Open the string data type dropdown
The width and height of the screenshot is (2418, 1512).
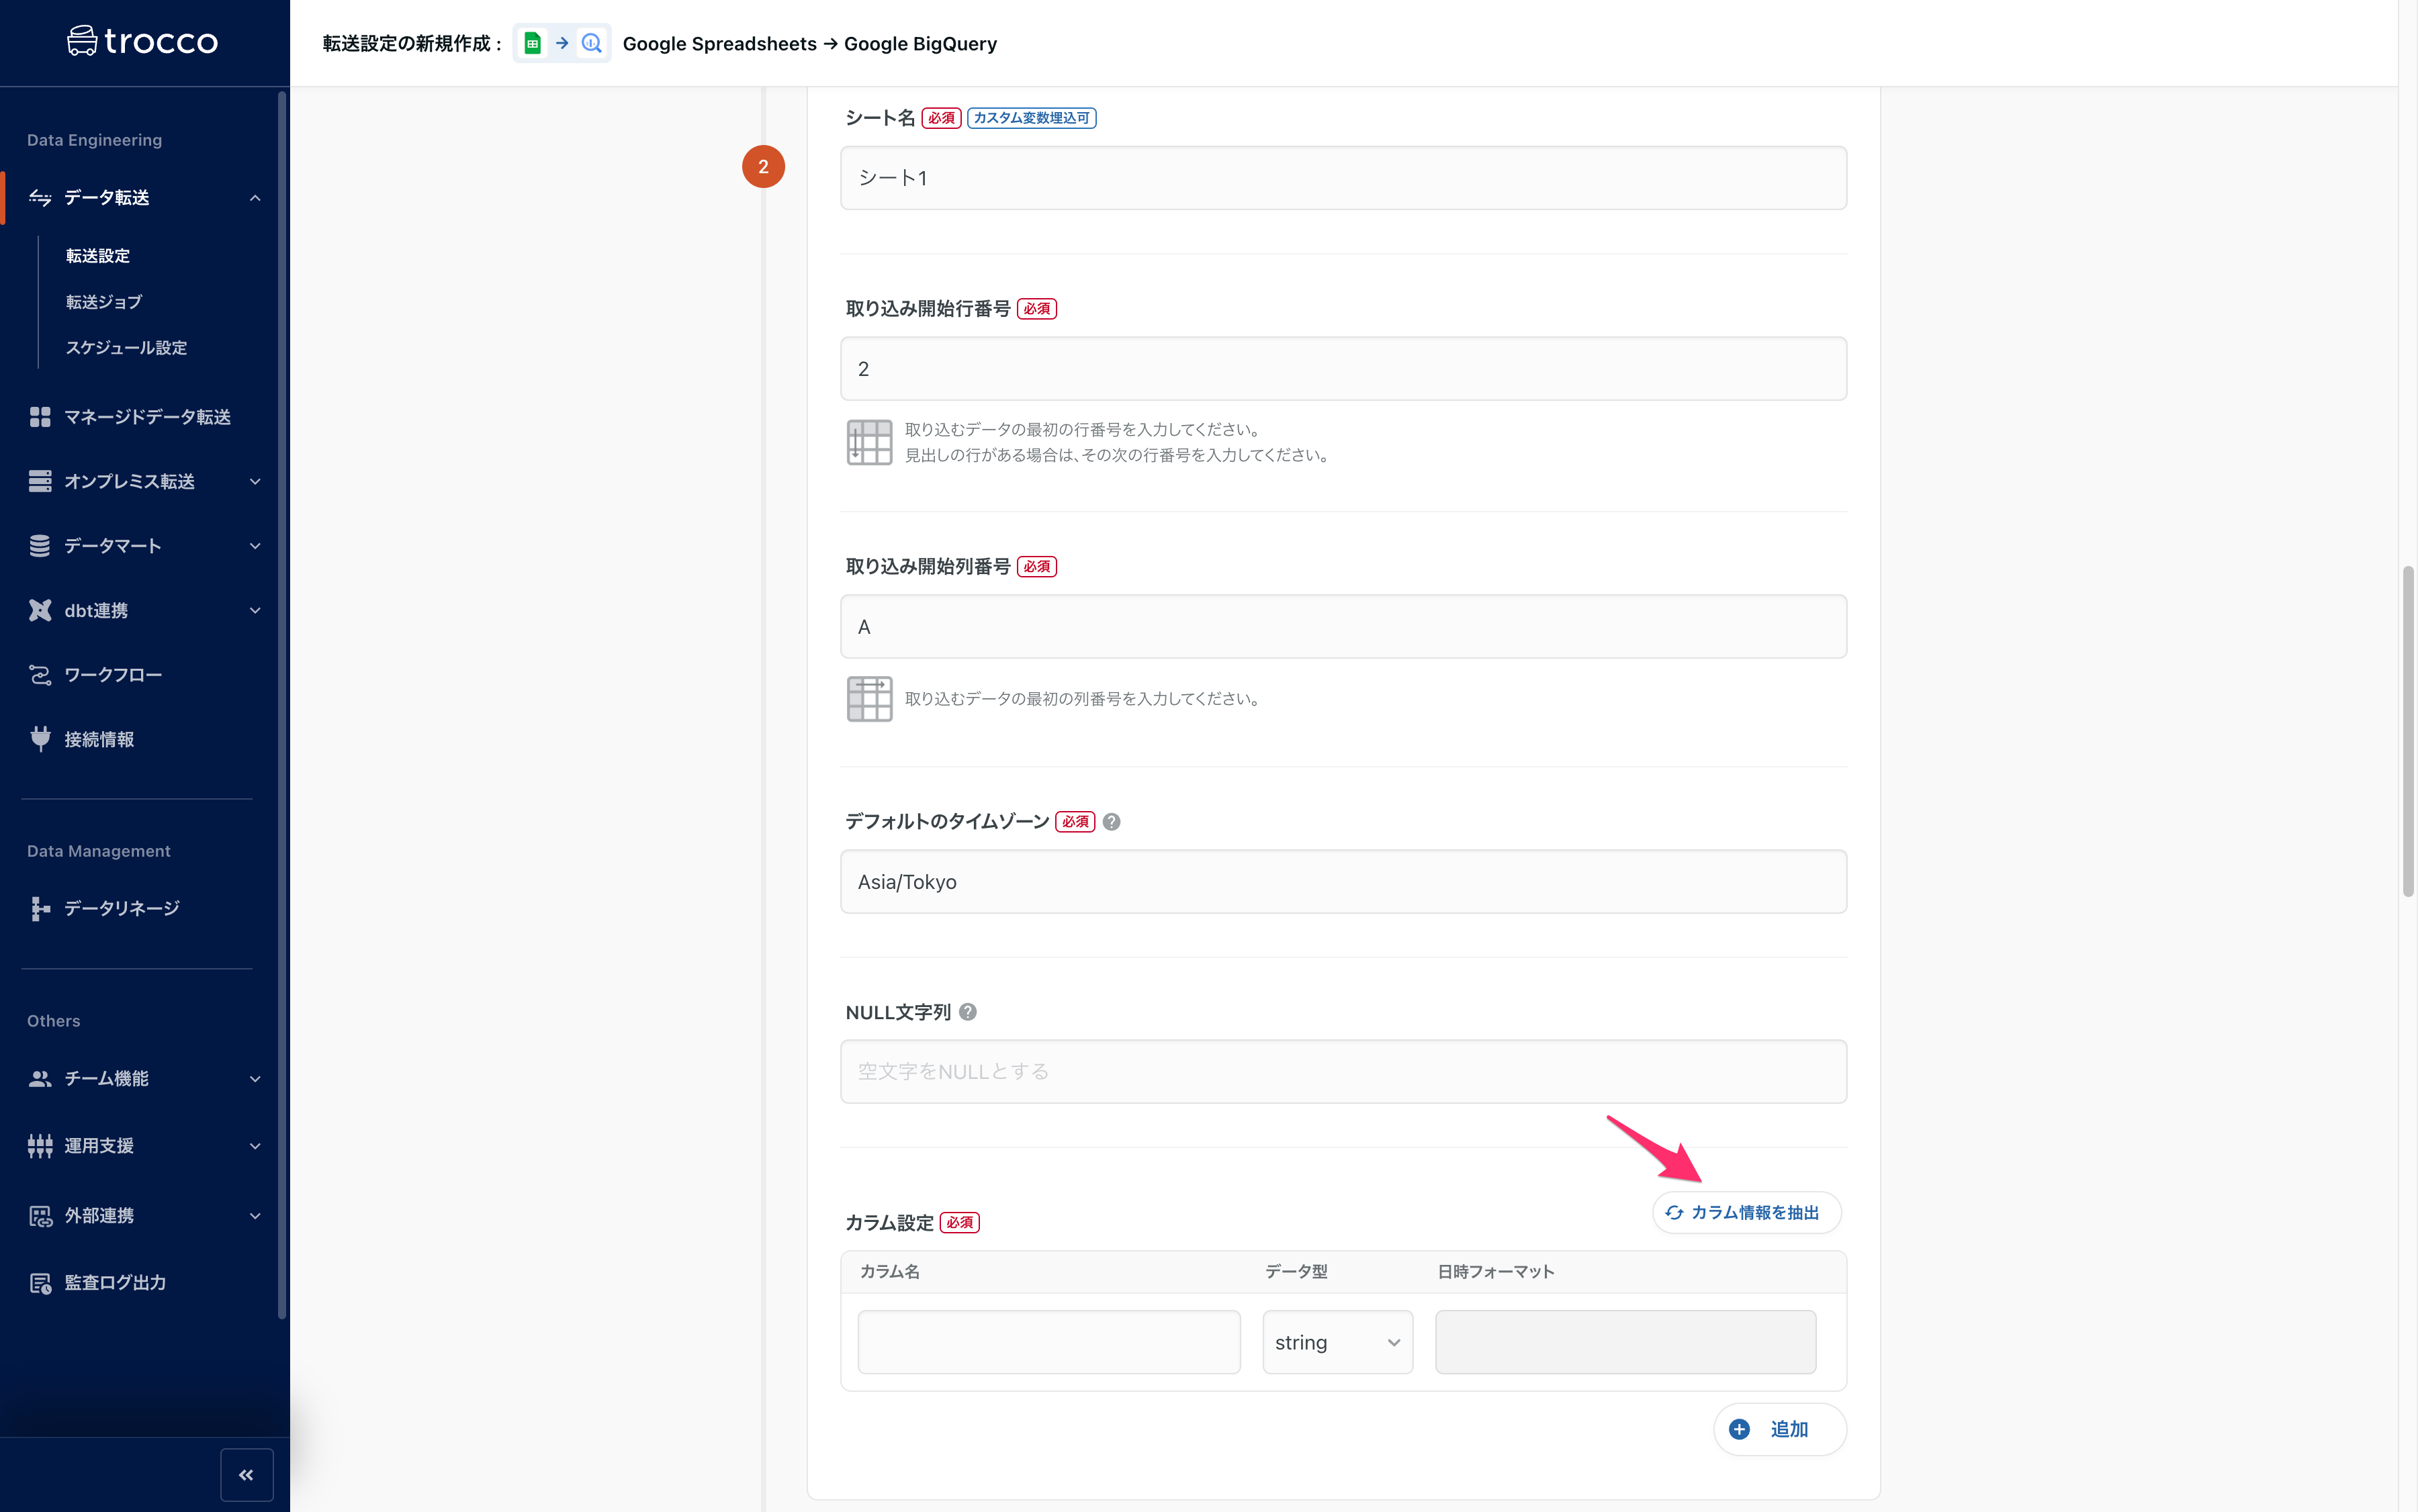[x=1337, y=1342]
